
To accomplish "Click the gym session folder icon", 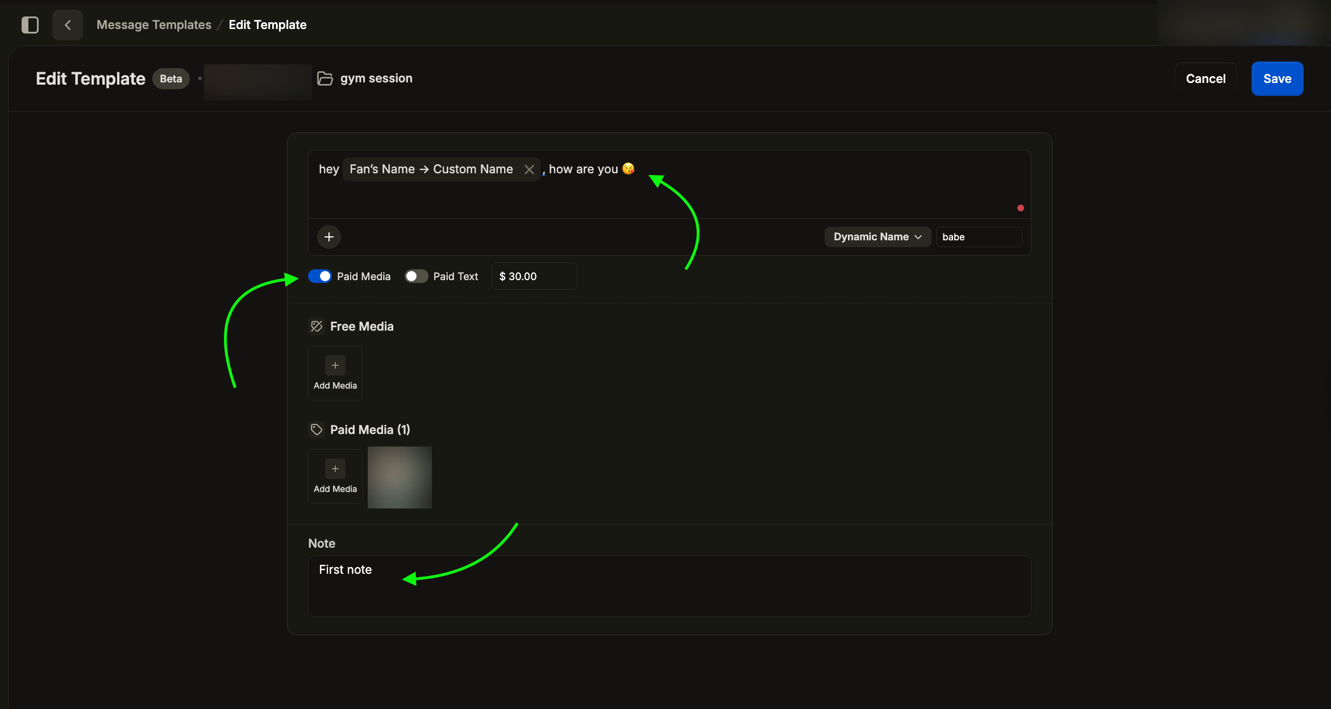I will point(325,78).
